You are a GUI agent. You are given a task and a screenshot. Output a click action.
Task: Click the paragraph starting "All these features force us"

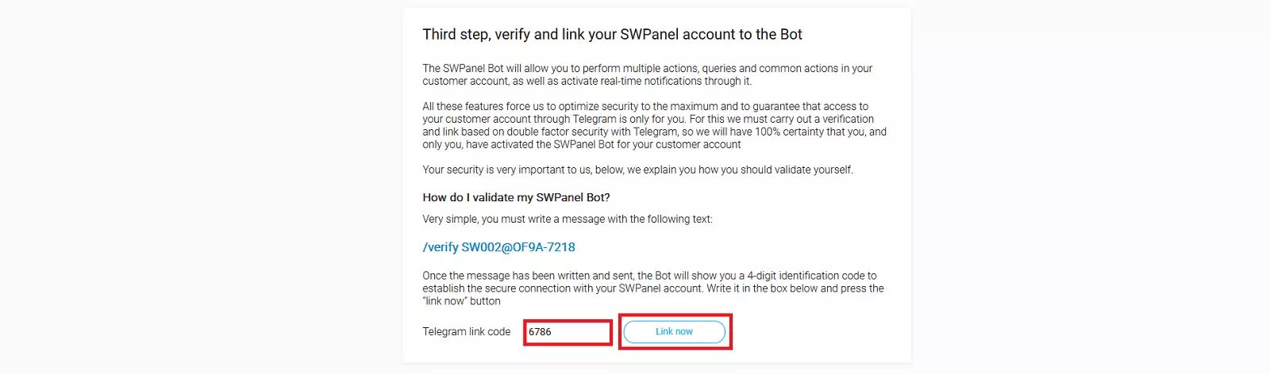click(x=654, y=125)
